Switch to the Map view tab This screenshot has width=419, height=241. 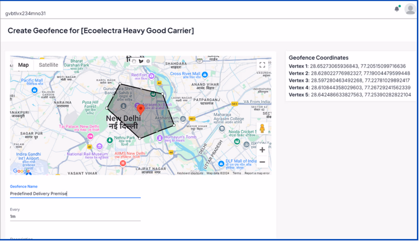[23, 65]
